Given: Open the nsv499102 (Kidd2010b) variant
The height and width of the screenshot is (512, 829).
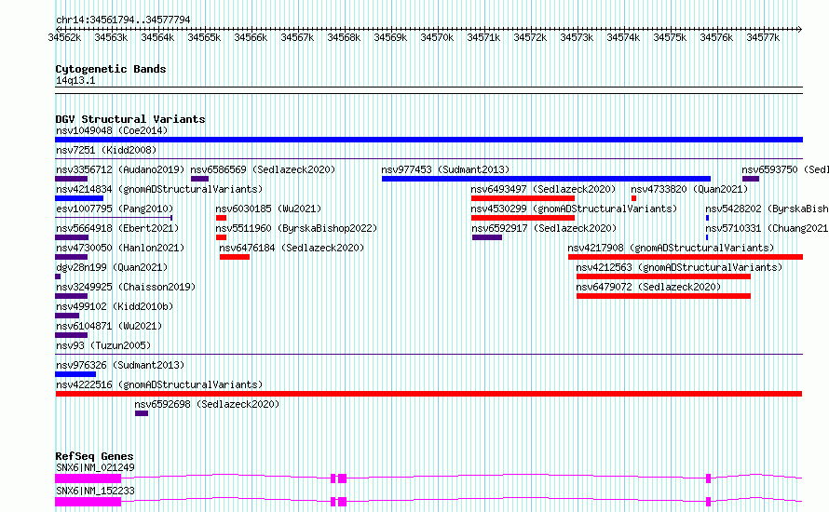Looking at the screenshot, I should click(x=115, y=306).
